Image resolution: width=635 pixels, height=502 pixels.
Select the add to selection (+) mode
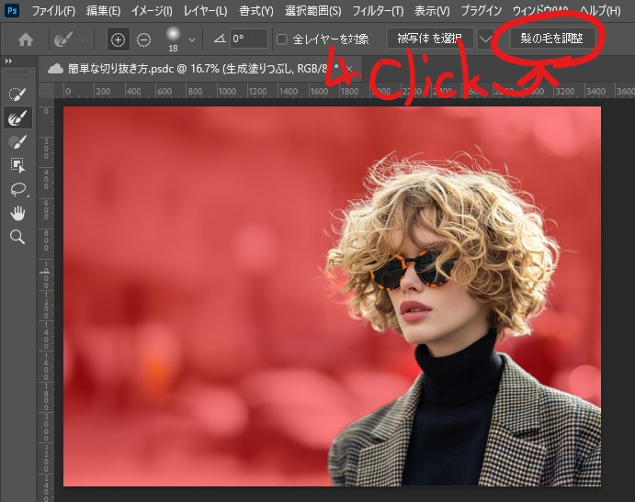pos(119,39)
